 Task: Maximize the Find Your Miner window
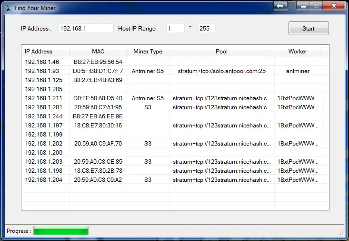315,6
